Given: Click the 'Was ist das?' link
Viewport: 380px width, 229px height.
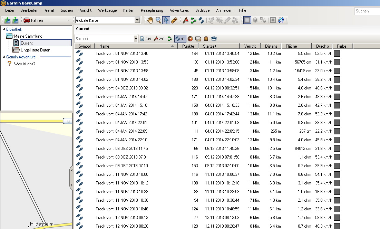Looking at the screenshot, I should 25,64.
